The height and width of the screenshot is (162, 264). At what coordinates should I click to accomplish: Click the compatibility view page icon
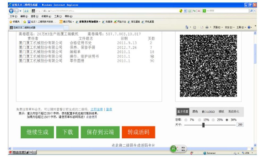pyautogui.click(x=190, y=11)
